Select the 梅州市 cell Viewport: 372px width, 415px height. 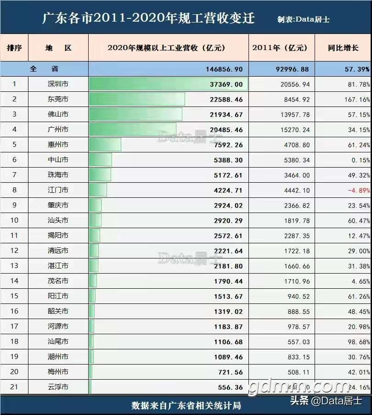(x=58, y=371)
